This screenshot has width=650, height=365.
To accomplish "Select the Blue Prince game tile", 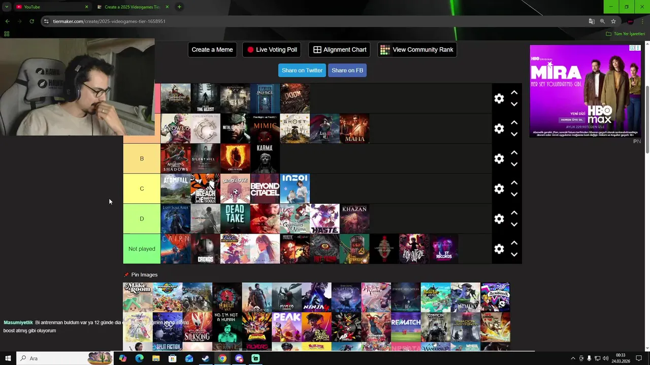I will click(x=265, y=98).
